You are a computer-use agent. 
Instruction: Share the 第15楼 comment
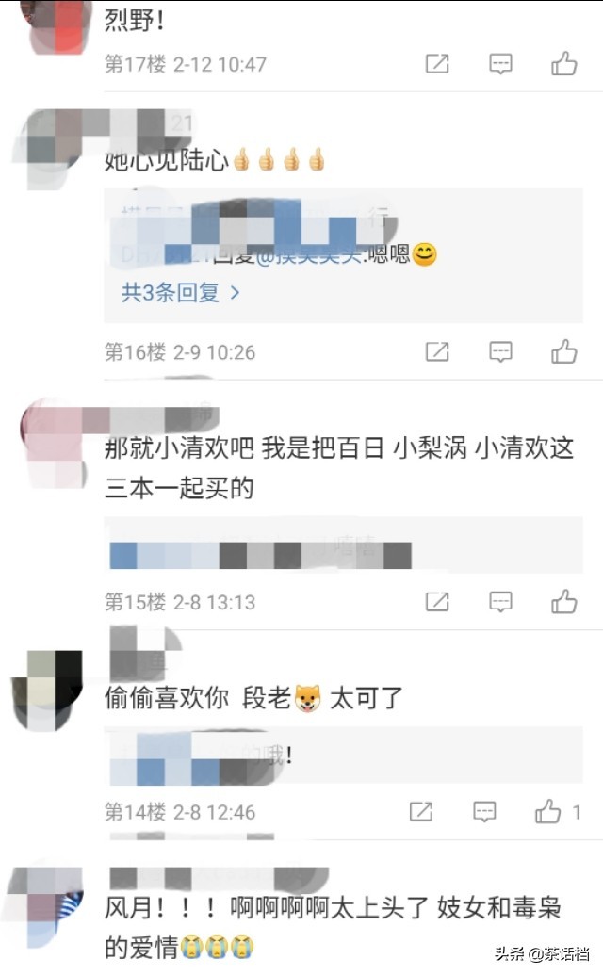tap(437, 602)
